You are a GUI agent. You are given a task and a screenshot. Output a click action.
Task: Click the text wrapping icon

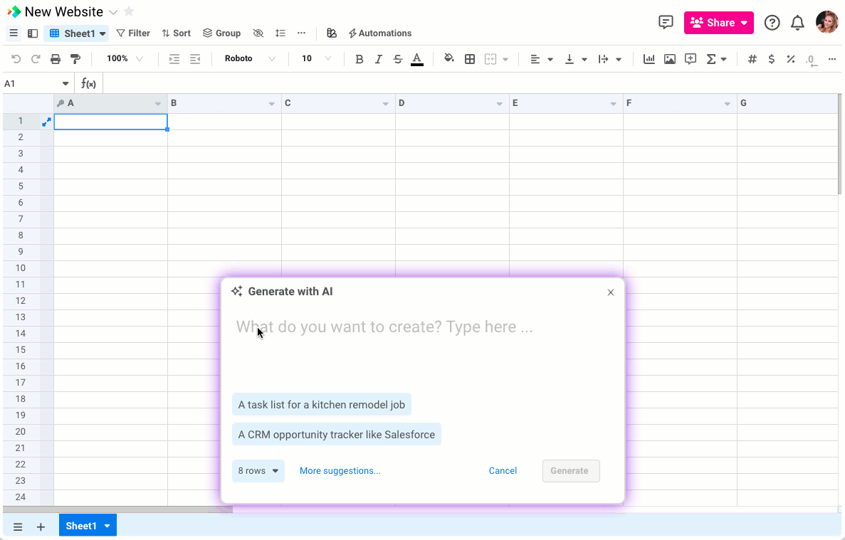pos(603,58)
